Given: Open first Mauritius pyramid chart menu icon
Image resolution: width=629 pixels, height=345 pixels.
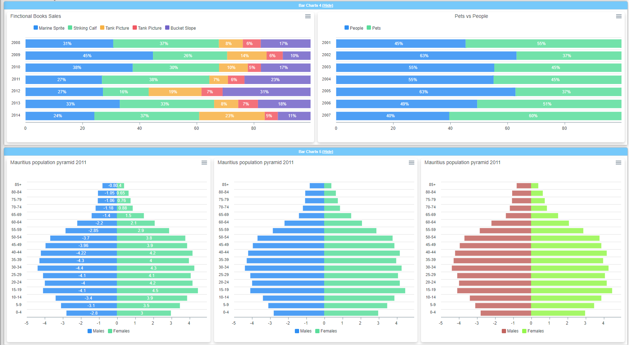Looking at the screenshot, I should coord(204,163).
